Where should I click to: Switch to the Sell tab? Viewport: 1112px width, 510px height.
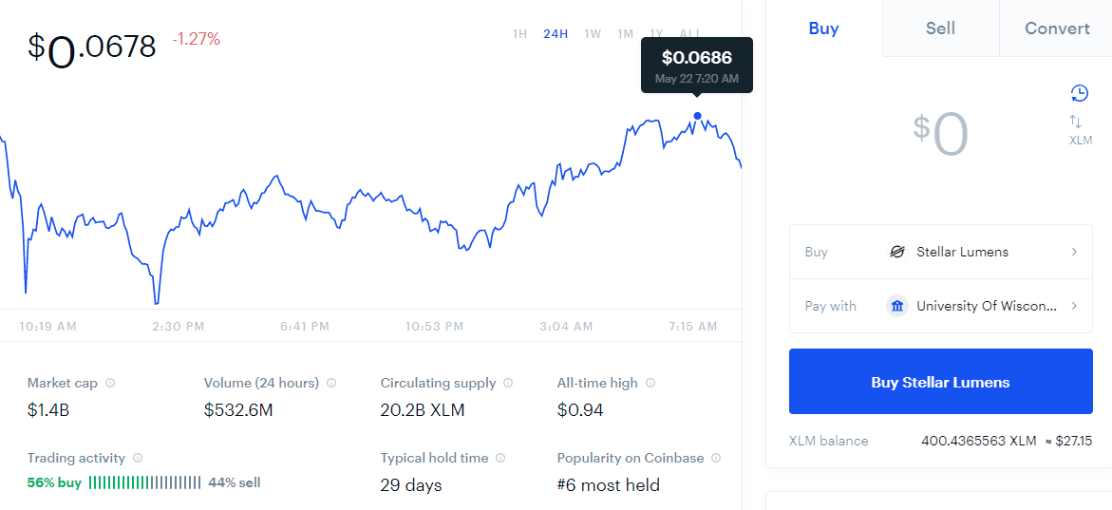coord(940,28)
